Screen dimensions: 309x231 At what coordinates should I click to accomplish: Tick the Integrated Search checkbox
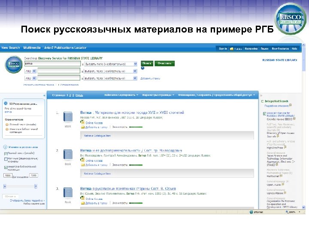tap(262, 101)
